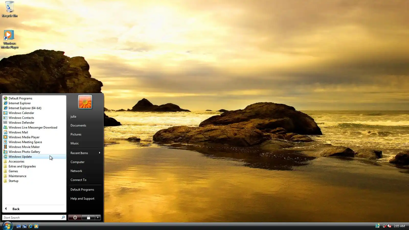Launch Internet Explorer from the programs list
The height and width of the screenshot is (230, 409).
tap(34, 103)
